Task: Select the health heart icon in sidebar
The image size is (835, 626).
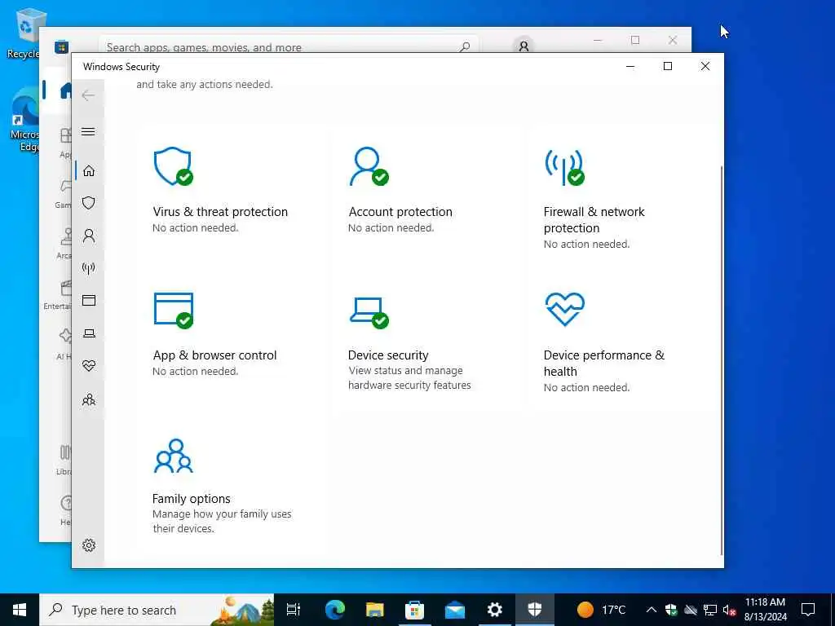Action: point(88,366)
